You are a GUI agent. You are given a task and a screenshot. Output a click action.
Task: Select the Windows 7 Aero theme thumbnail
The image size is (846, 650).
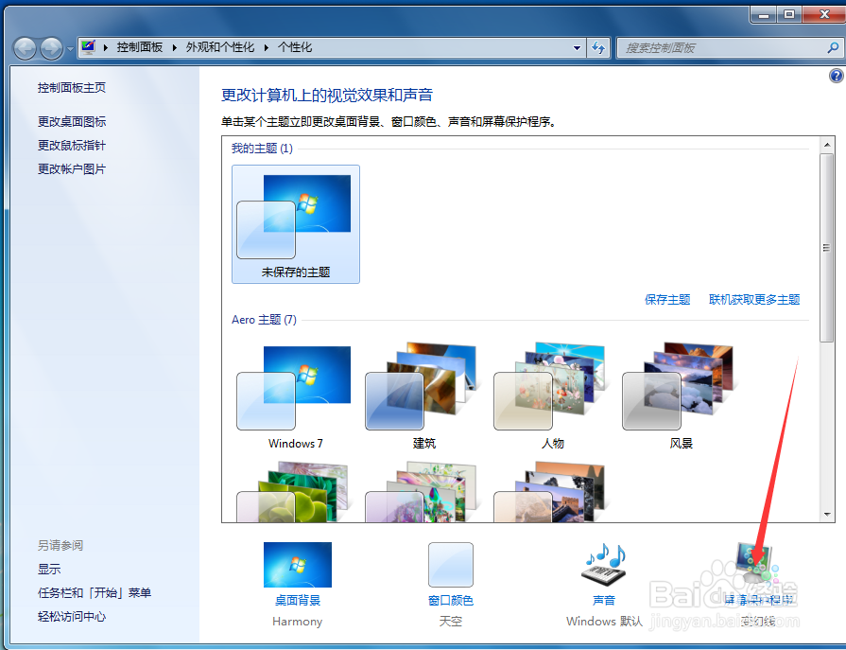click(296, 388)
